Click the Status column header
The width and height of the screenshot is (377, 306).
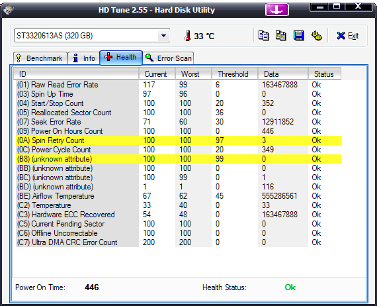325,74
